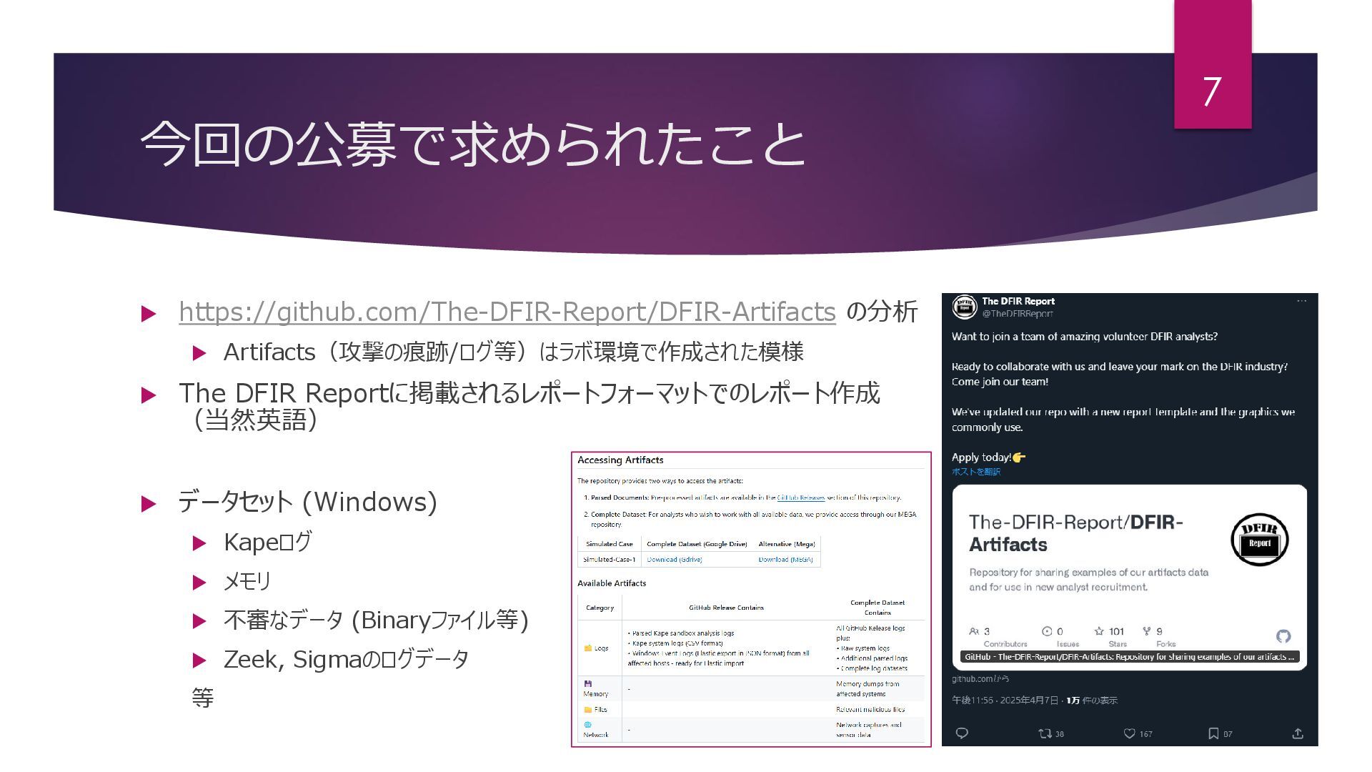Click the 'ポストを翻訳' translate post link
The height and width of the screenshot is (772, 1372).
(976, 472)
